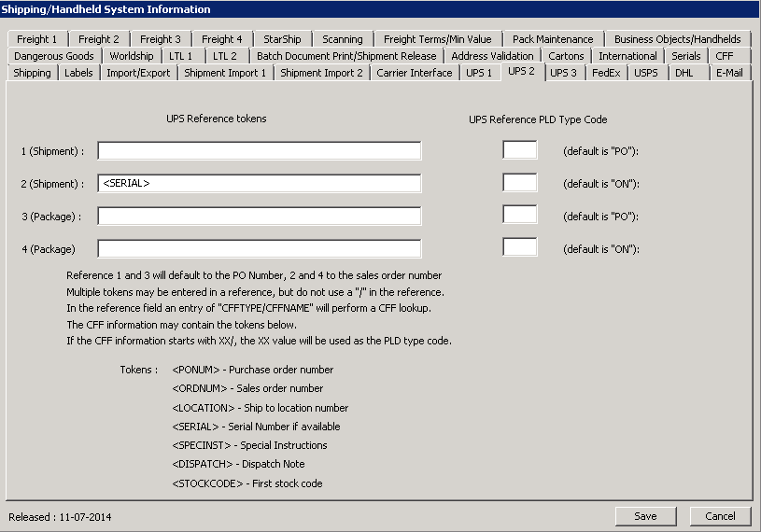Viewport: 761px width, 532px height.
Task: Click PLD type code box for reference 4
Action: coord(519,247)
